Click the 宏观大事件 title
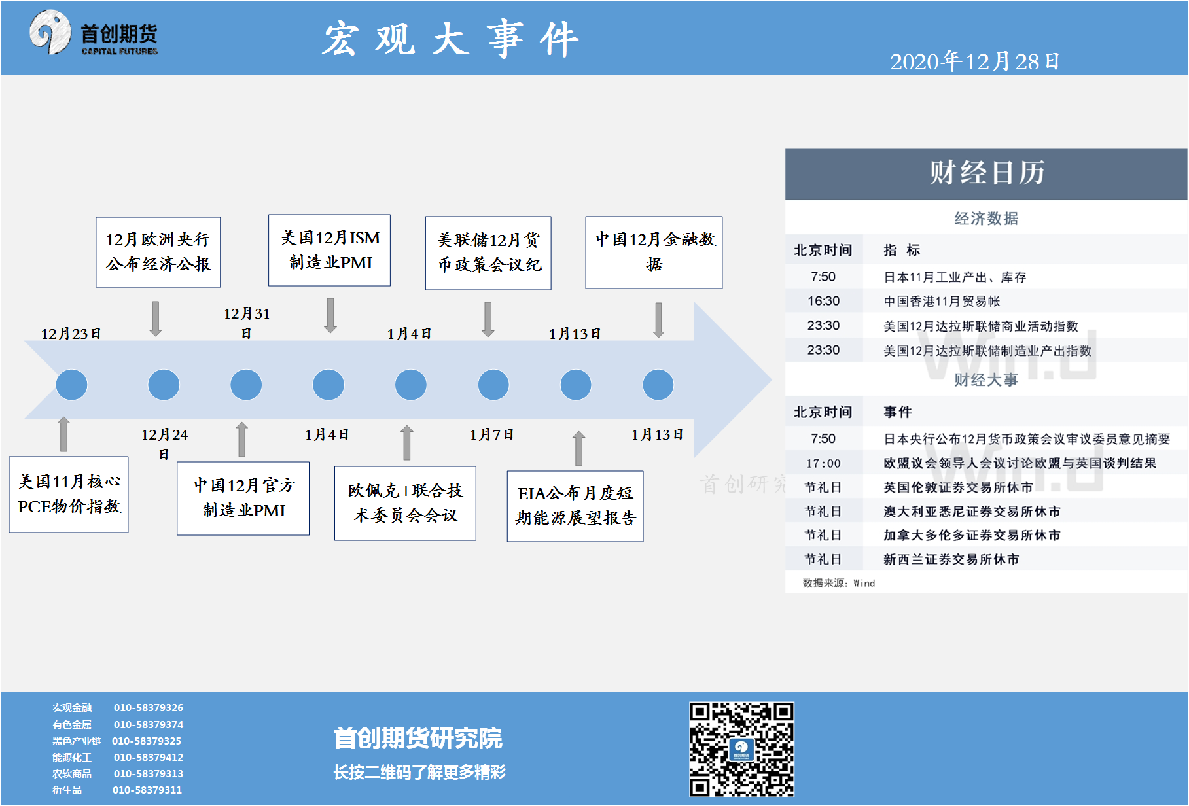 (x=451, y=39)
